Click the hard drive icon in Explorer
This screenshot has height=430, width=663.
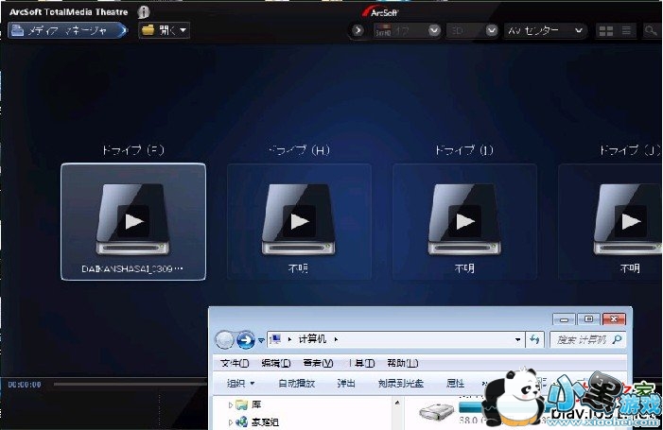point(436,412)
